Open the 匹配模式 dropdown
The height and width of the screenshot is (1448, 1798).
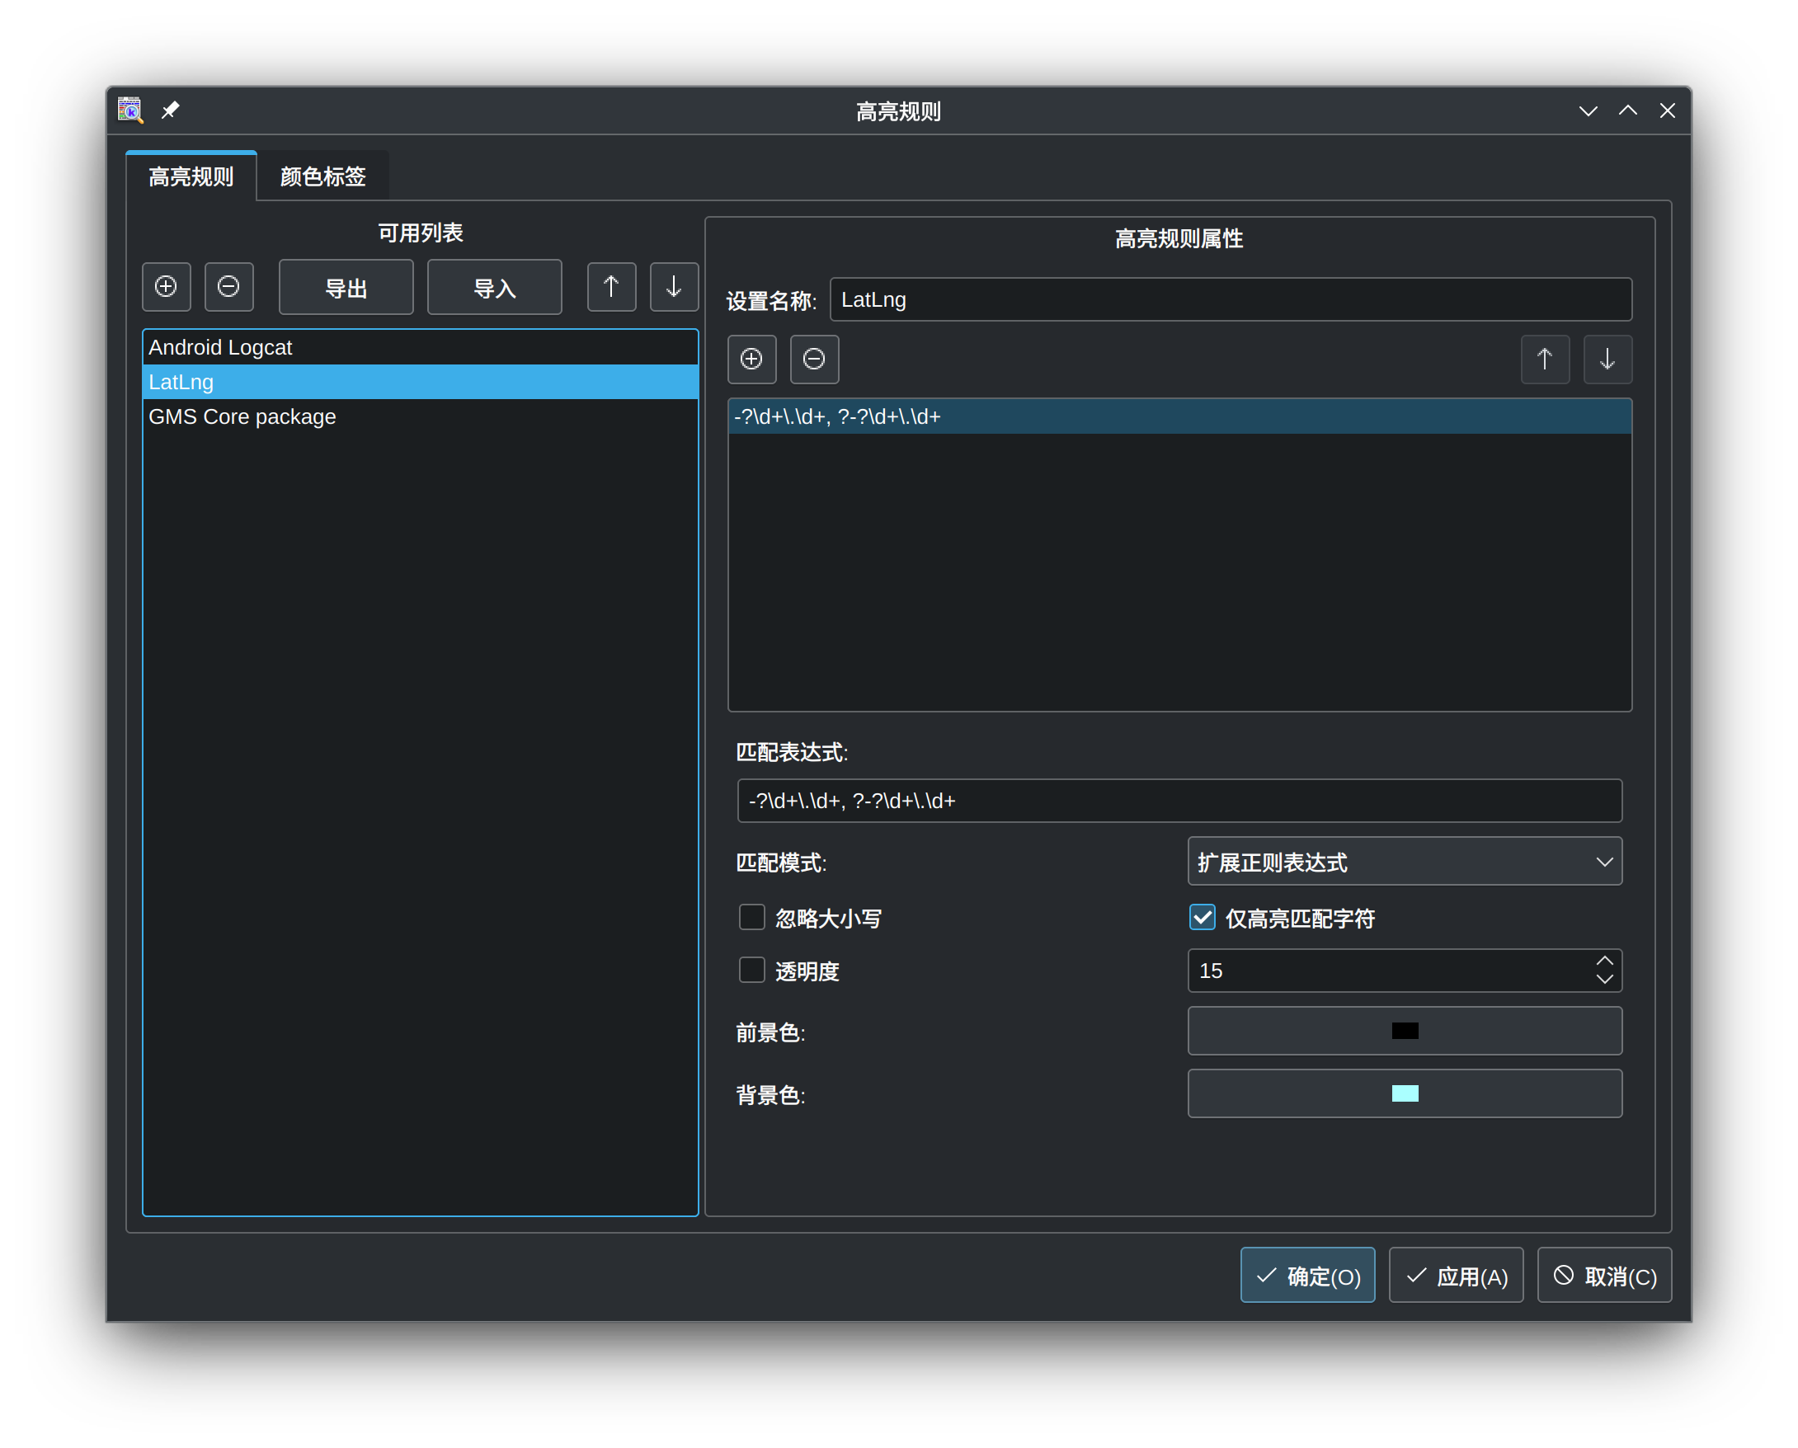[1405, 862]
